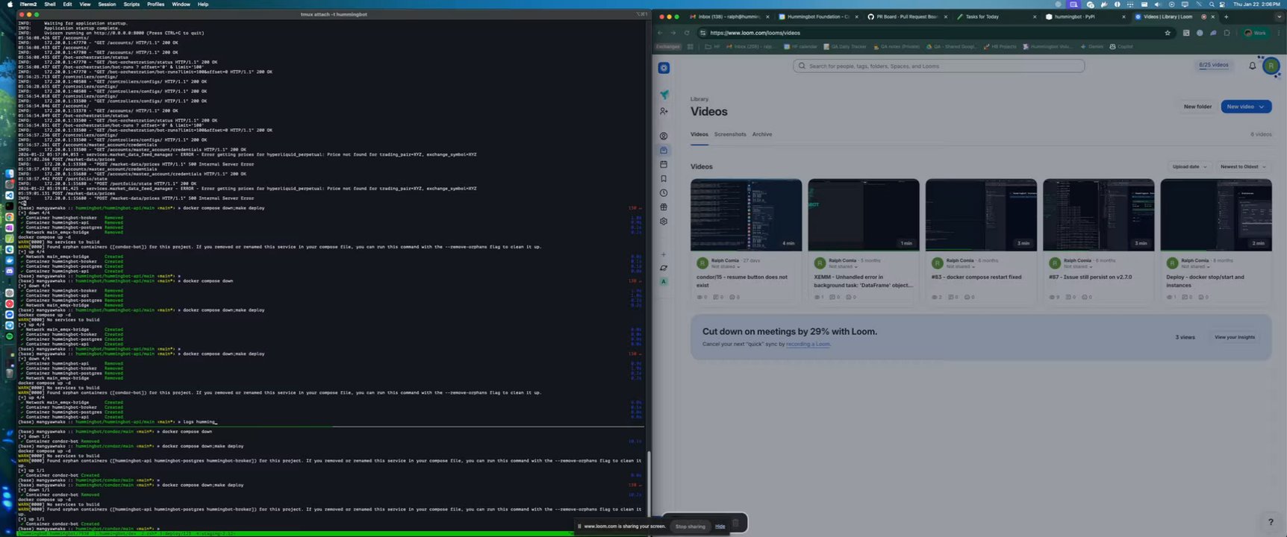Viewport: 1287px width, 537px height.
Task: Switch to the Screenshots tab in Loom
Action: coord(730,134)
